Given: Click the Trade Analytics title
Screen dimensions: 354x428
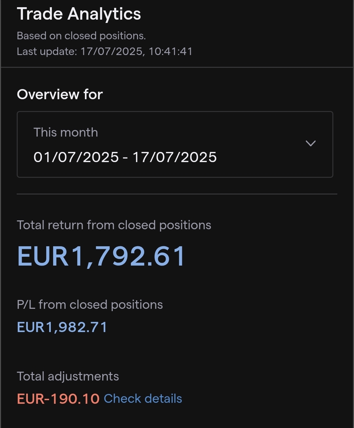Looking at the screenshot, I should 79,14.
